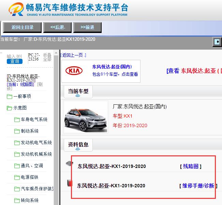Screen dimensions: 222x205
Task: Click 折叠全部 to collapse all
Action: 47,57
